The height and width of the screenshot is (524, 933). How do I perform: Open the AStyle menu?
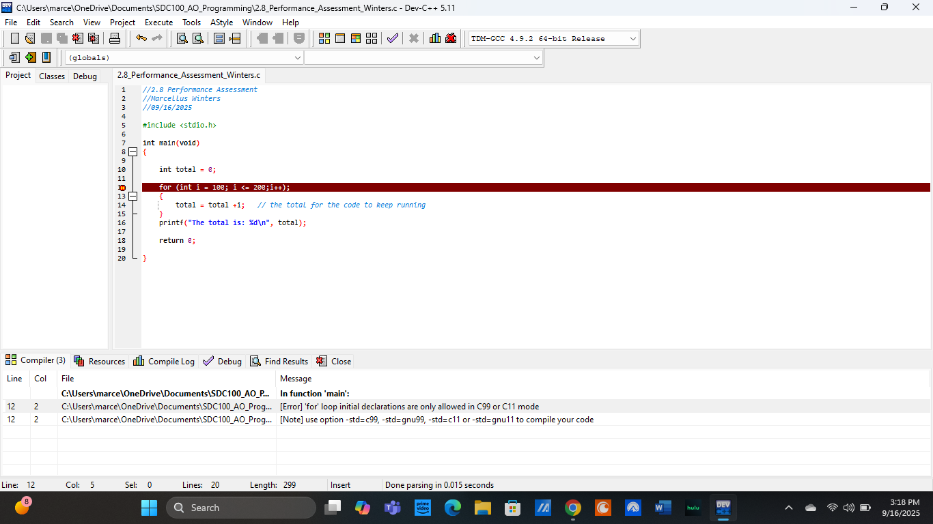(222, 23)
